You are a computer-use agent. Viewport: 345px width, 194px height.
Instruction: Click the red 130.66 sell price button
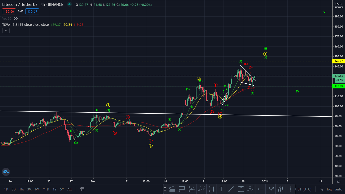click(9, 11)
